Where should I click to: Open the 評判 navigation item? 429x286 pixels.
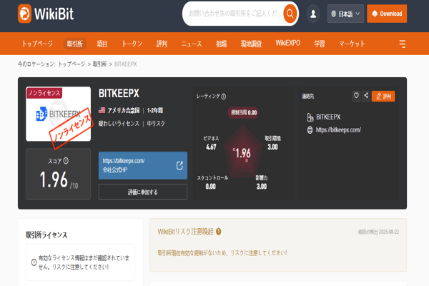click(162, 44)
